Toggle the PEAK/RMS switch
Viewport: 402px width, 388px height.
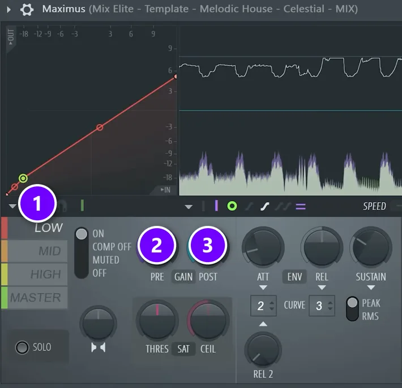tap(352, 309)
